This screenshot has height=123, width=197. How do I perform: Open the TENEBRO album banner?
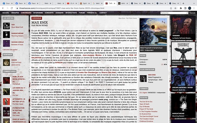pos(183,28)
